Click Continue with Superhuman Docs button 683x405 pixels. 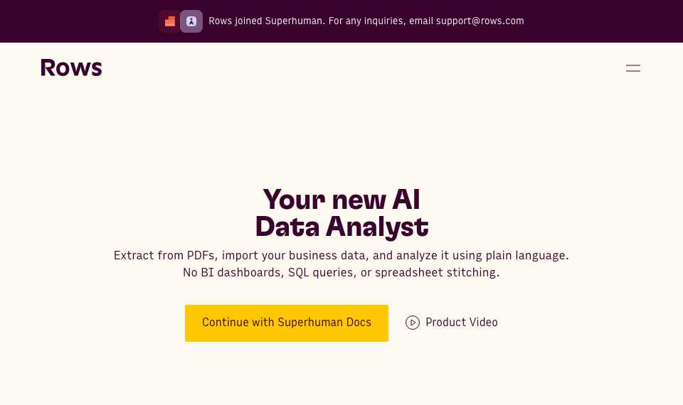(287, 323)
